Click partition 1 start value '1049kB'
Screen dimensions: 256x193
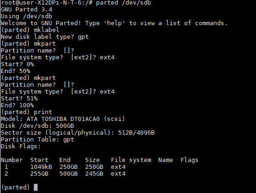pos(41,167)
